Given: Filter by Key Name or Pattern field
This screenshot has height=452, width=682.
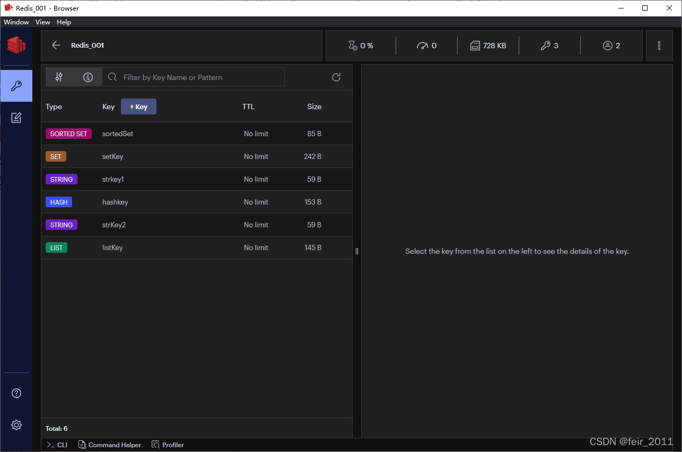Looking at the screenshot, I should pos(193,77).
